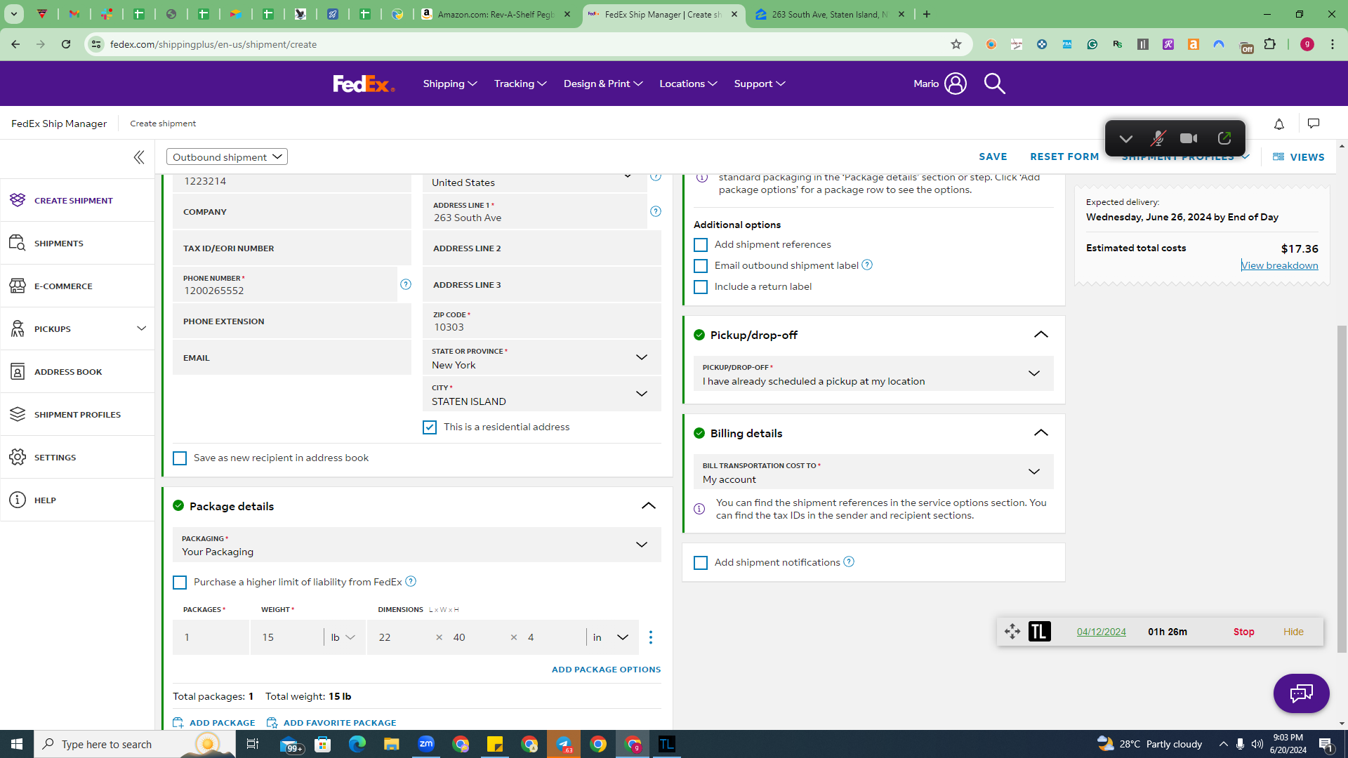The width and height of the screenshot is (1348, 758).
Task: Move the time tracker widget handle
Action: [x=1012, y=632]
